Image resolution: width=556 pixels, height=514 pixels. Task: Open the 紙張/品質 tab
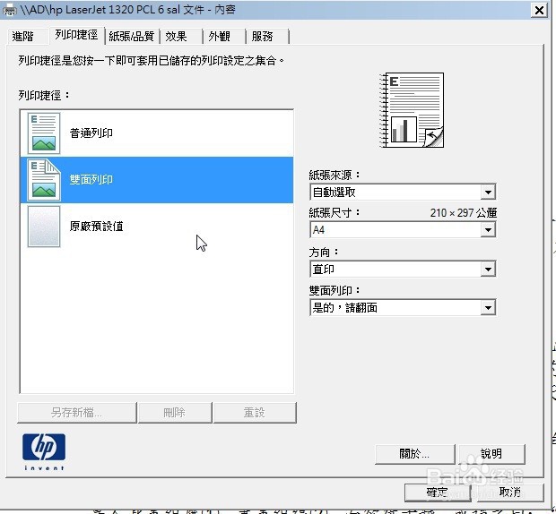pos(132,36)
